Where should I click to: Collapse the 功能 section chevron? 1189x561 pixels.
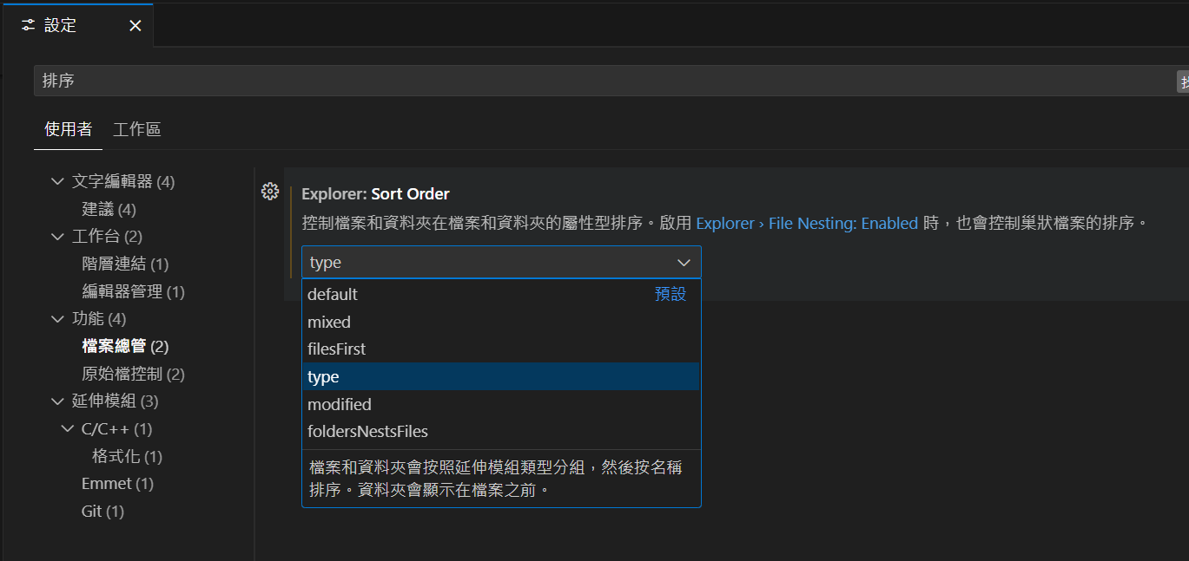pos(57,319)
